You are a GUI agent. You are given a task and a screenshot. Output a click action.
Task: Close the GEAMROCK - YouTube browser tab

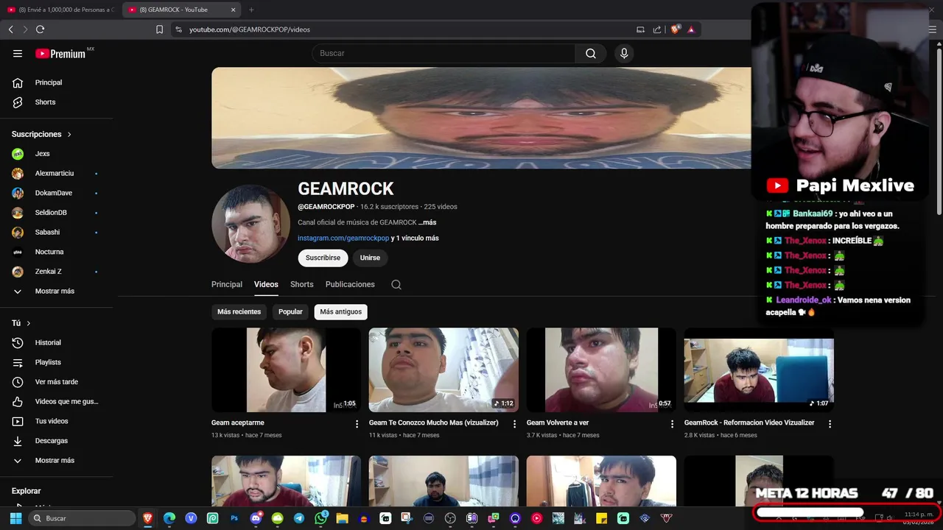(234, 10)
